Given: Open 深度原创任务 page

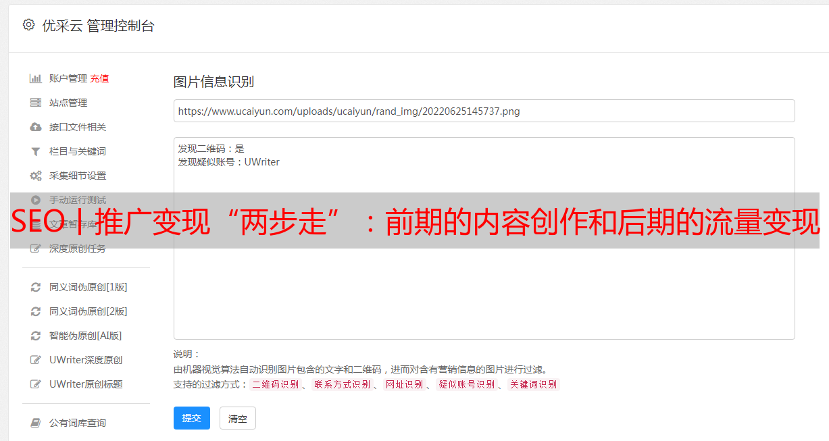Looking at the screenshot, I should (78, 249).
